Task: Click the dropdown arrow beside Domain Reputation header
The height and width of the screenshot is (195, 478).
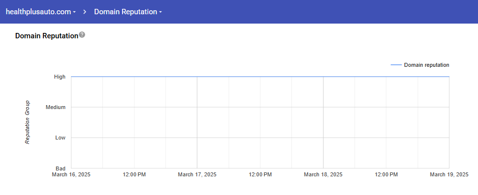Action: click(160, 12)
